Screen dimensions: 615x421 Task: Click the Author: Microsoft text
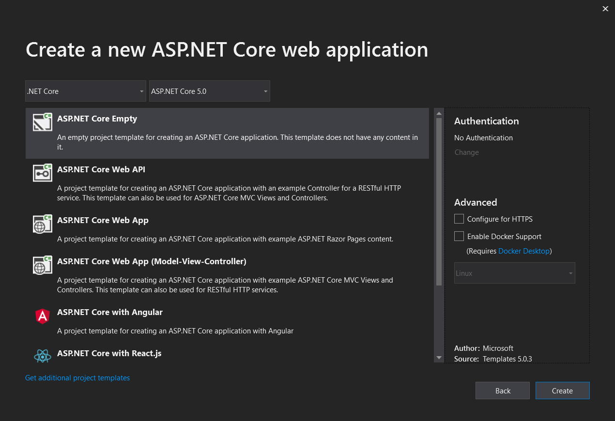484,348
